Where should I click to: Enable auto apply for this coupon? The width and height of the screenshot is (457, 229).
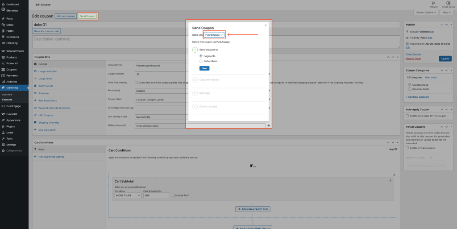407,116
